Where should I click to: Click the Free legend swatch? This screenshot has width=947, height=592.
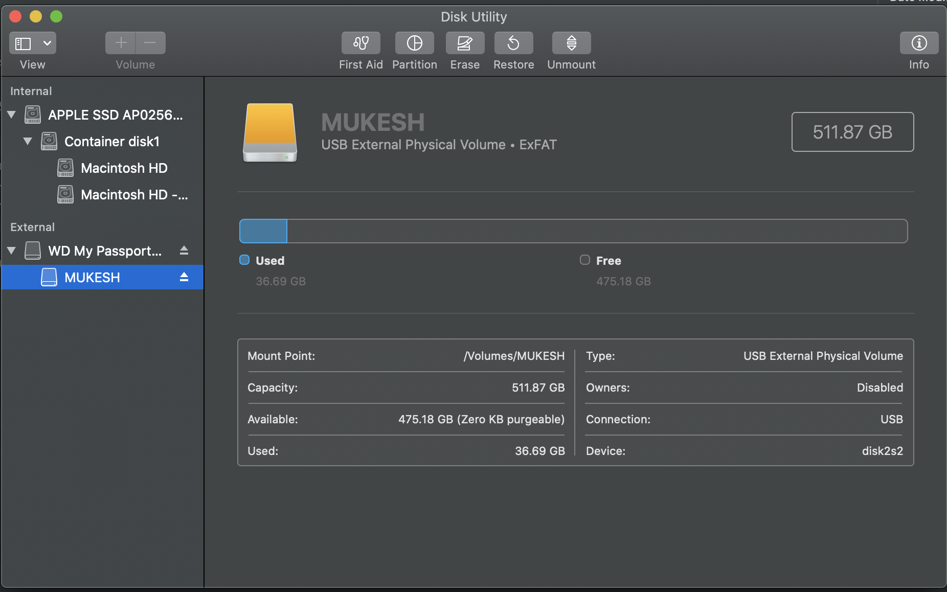pos(585,260)
